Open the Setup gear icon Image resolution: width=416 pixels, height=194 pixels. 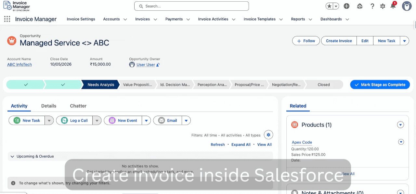[x=383, y=6]
